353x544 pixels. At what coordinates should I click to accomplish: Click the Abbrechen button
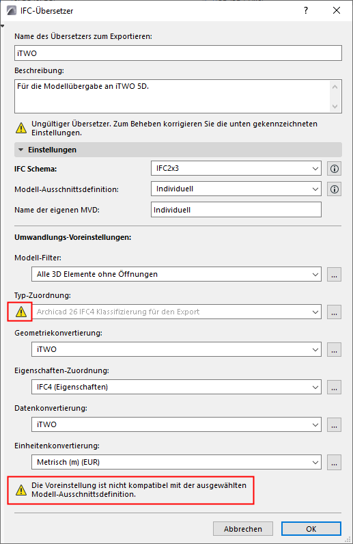[x=243, y=529]
